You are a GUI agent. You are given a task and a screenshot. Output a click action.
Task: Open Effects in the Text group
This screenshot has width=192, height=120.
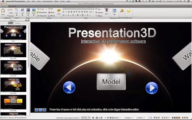coord(99,16)
